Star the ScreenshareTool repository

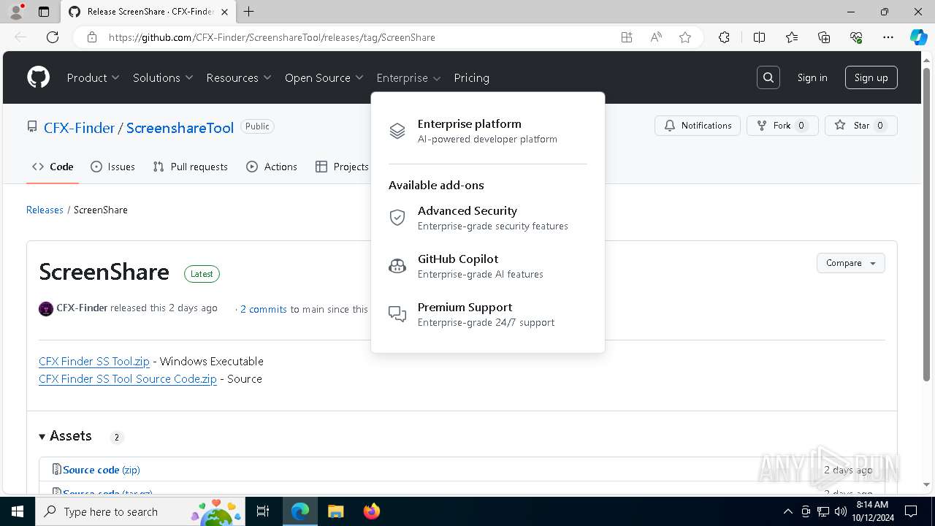pos(861,126)
